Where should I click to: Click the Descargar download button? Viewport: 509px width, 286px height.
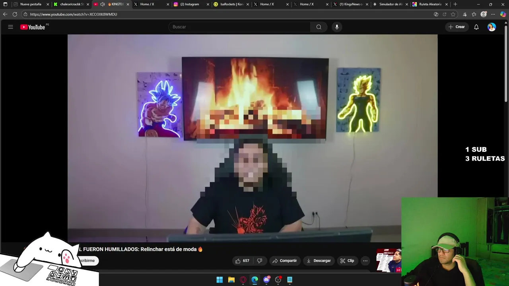[319, 261]
